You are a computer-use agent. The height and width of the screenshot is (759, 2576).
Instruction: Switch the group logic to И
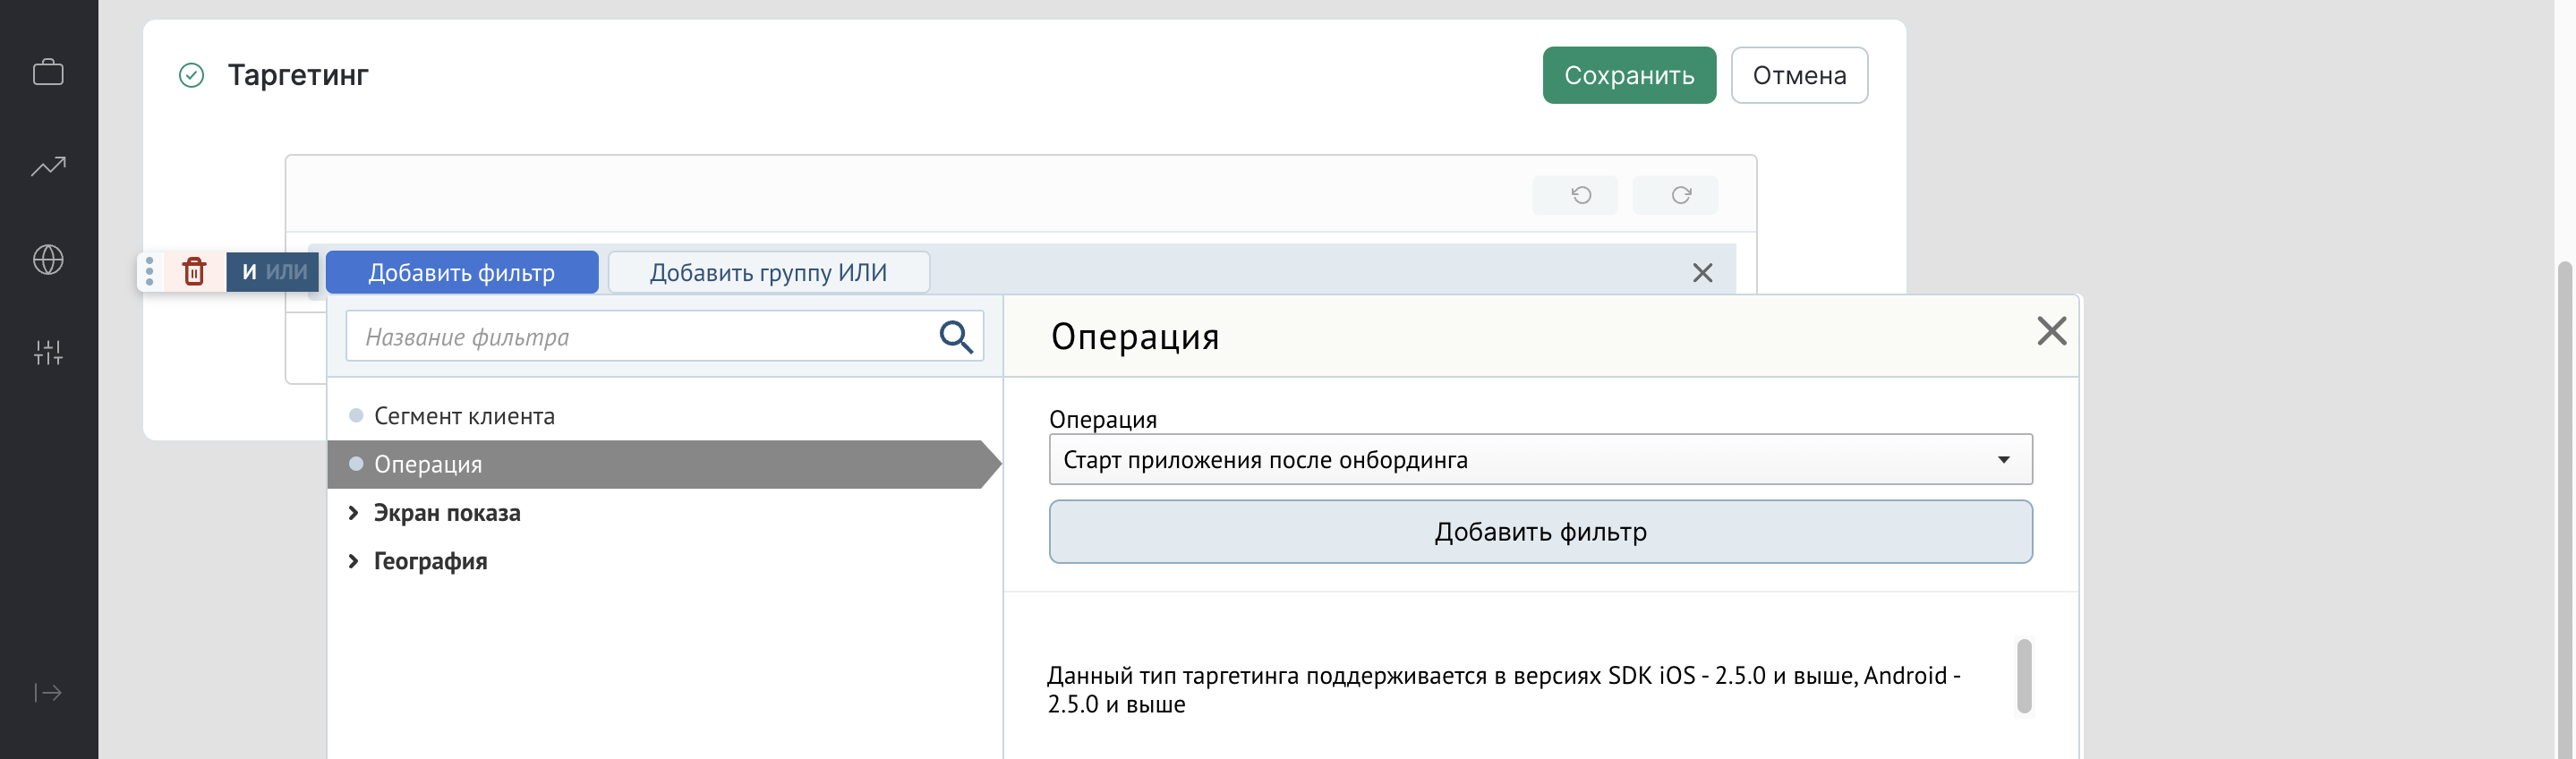pos(249,272)
